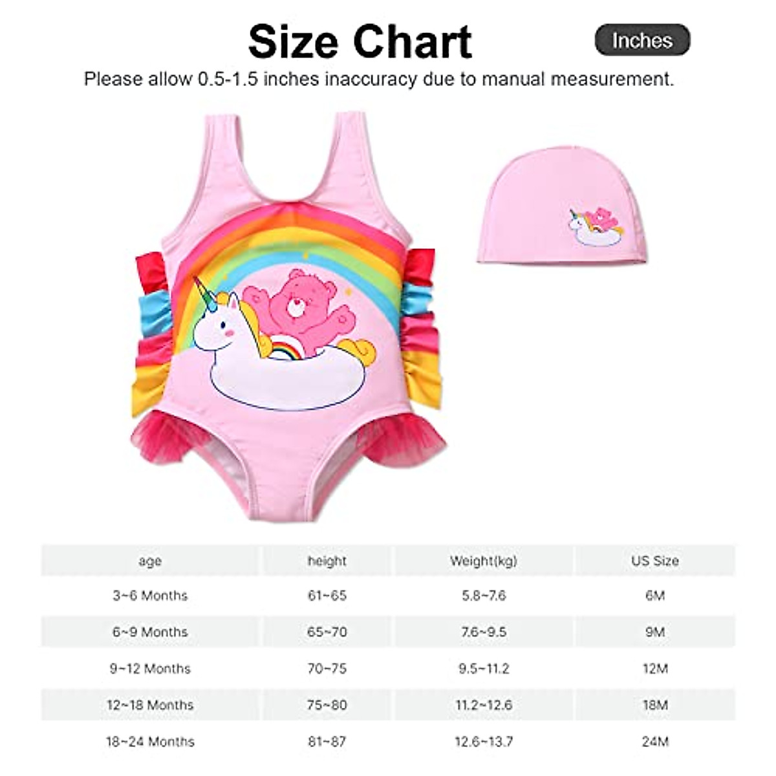Click the Size Chart heading
The height and width of the screenshot is (776, 776).
360,41
